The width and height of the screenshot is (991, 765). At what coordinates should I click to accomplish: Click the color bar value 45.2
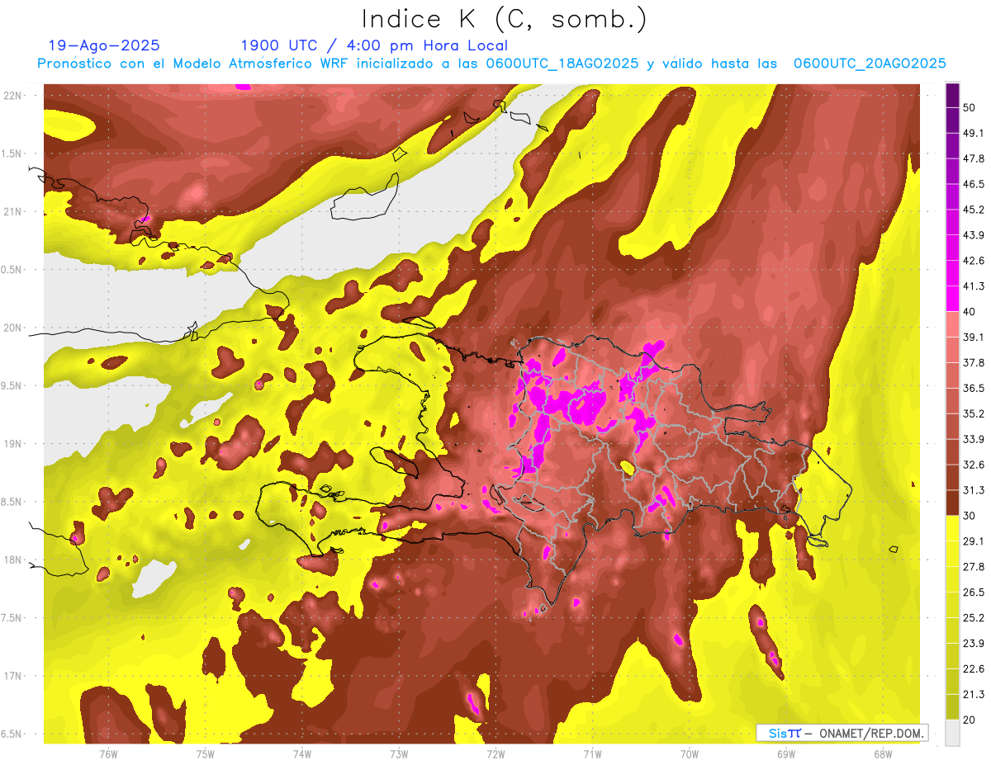[974, 210]
